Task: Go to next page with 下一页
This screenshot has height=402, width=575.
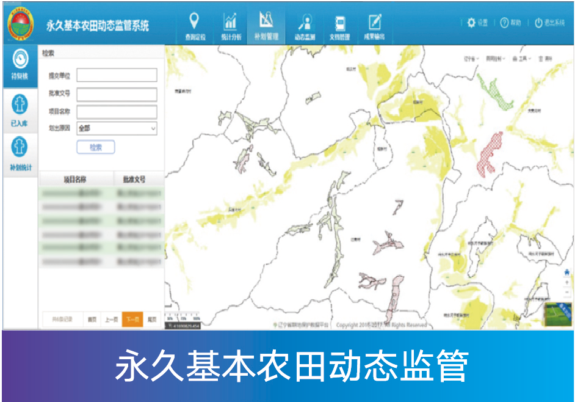Action: pos(132,319)
